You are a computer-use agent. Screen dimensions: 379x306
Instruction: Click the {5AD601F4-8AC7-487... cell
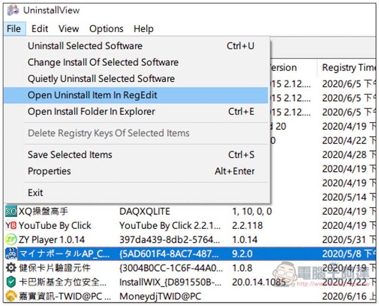tap(169, 254)
